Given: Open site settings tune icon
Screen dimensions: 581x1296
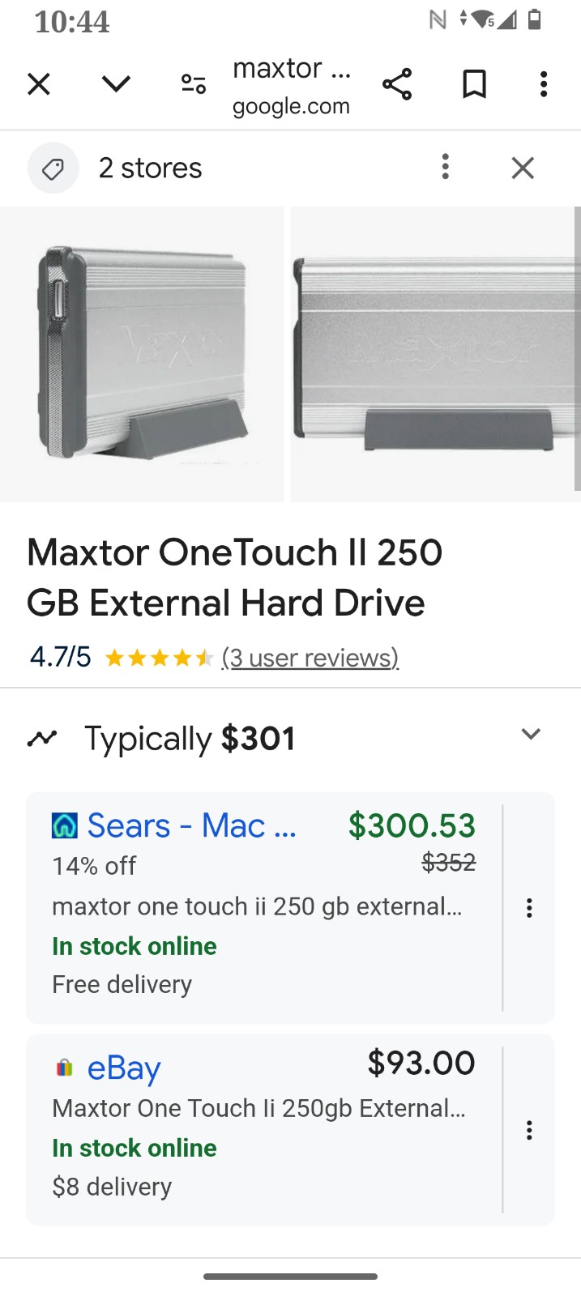Looking at the screenshot, I should (x=194, y=83).
